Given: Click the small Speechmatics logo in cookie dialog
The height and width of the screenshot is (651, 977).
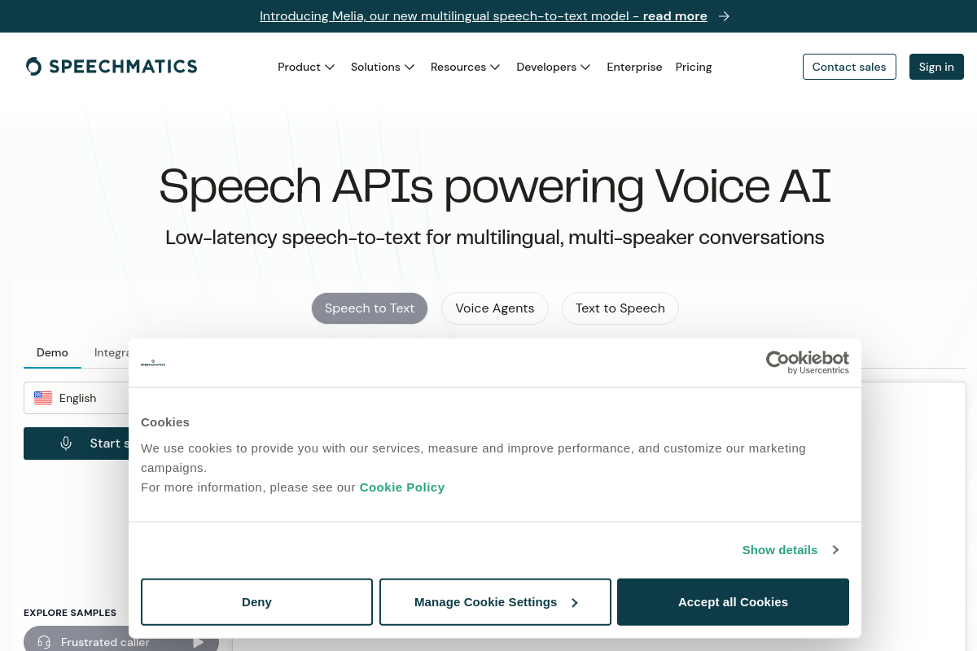Looking at the screenshot, I should 153,363.
